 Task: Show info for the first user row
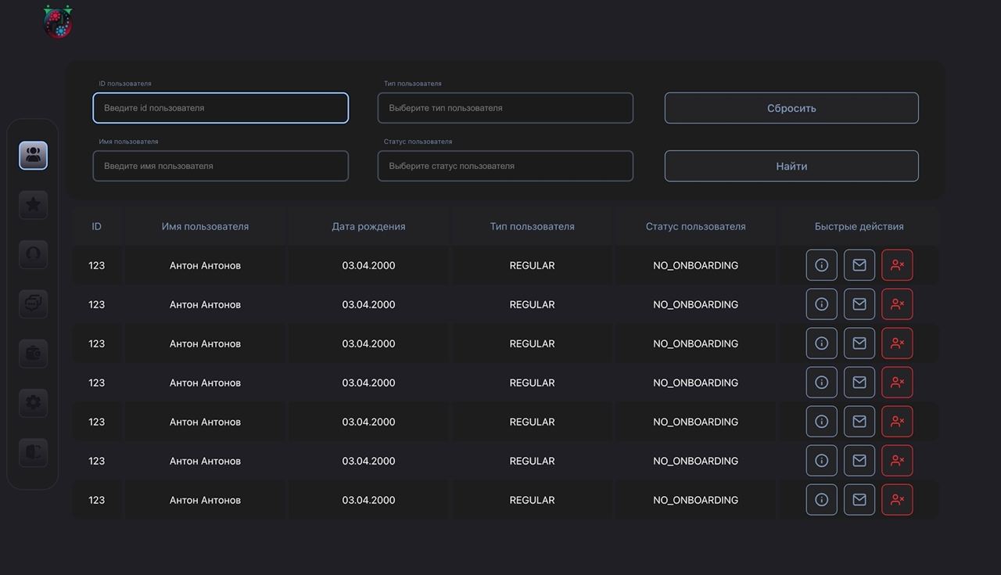pos(821,265)
